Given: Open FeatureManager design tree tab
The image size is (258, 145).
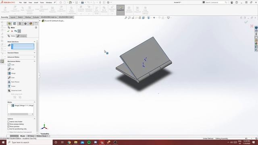Looking at the screenshot, I should tap(9, 24).
